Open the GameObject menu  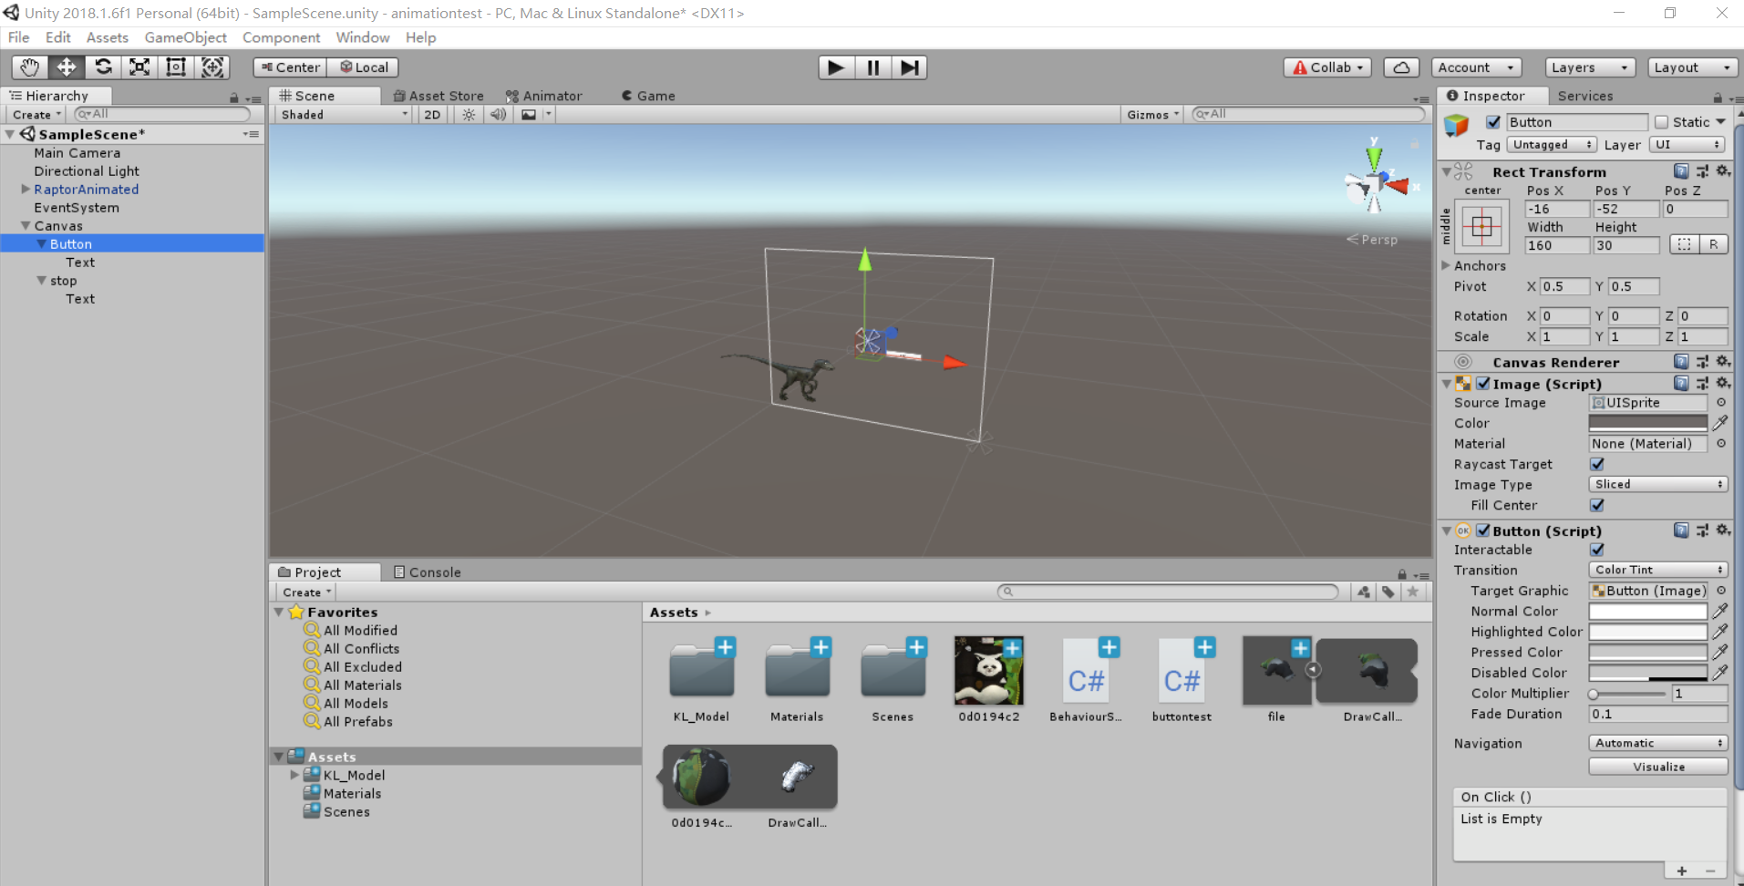tap(185, 37)
